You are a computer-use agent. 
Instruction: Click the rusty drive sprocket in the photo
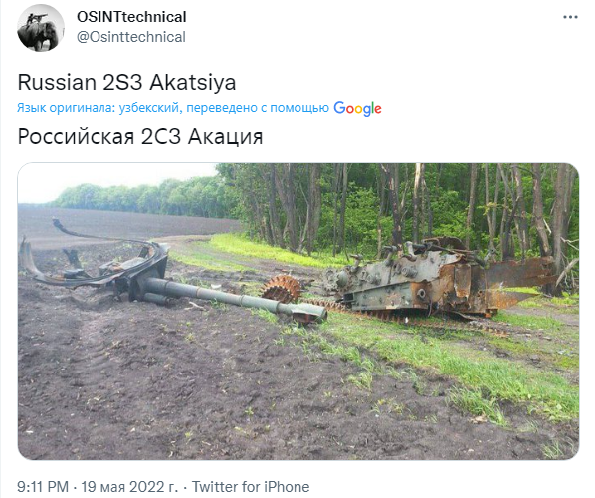282,289
